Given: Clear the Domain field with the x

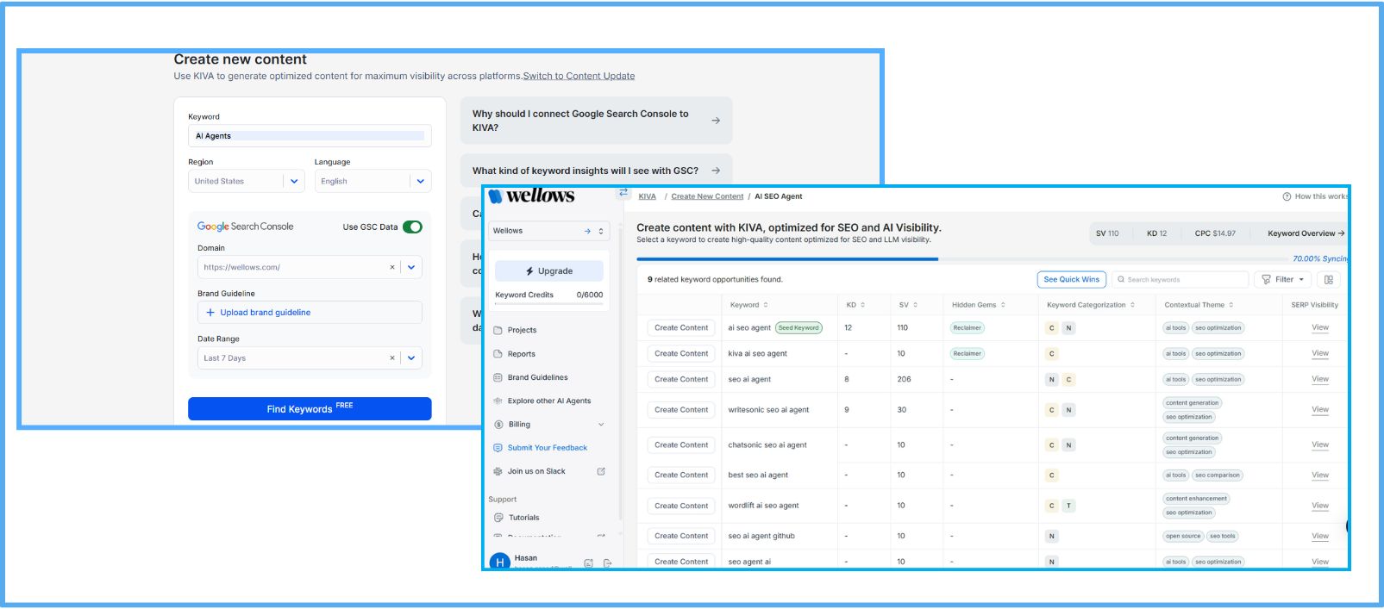Looking at the screenshot, I should click(x=392, y=267).
